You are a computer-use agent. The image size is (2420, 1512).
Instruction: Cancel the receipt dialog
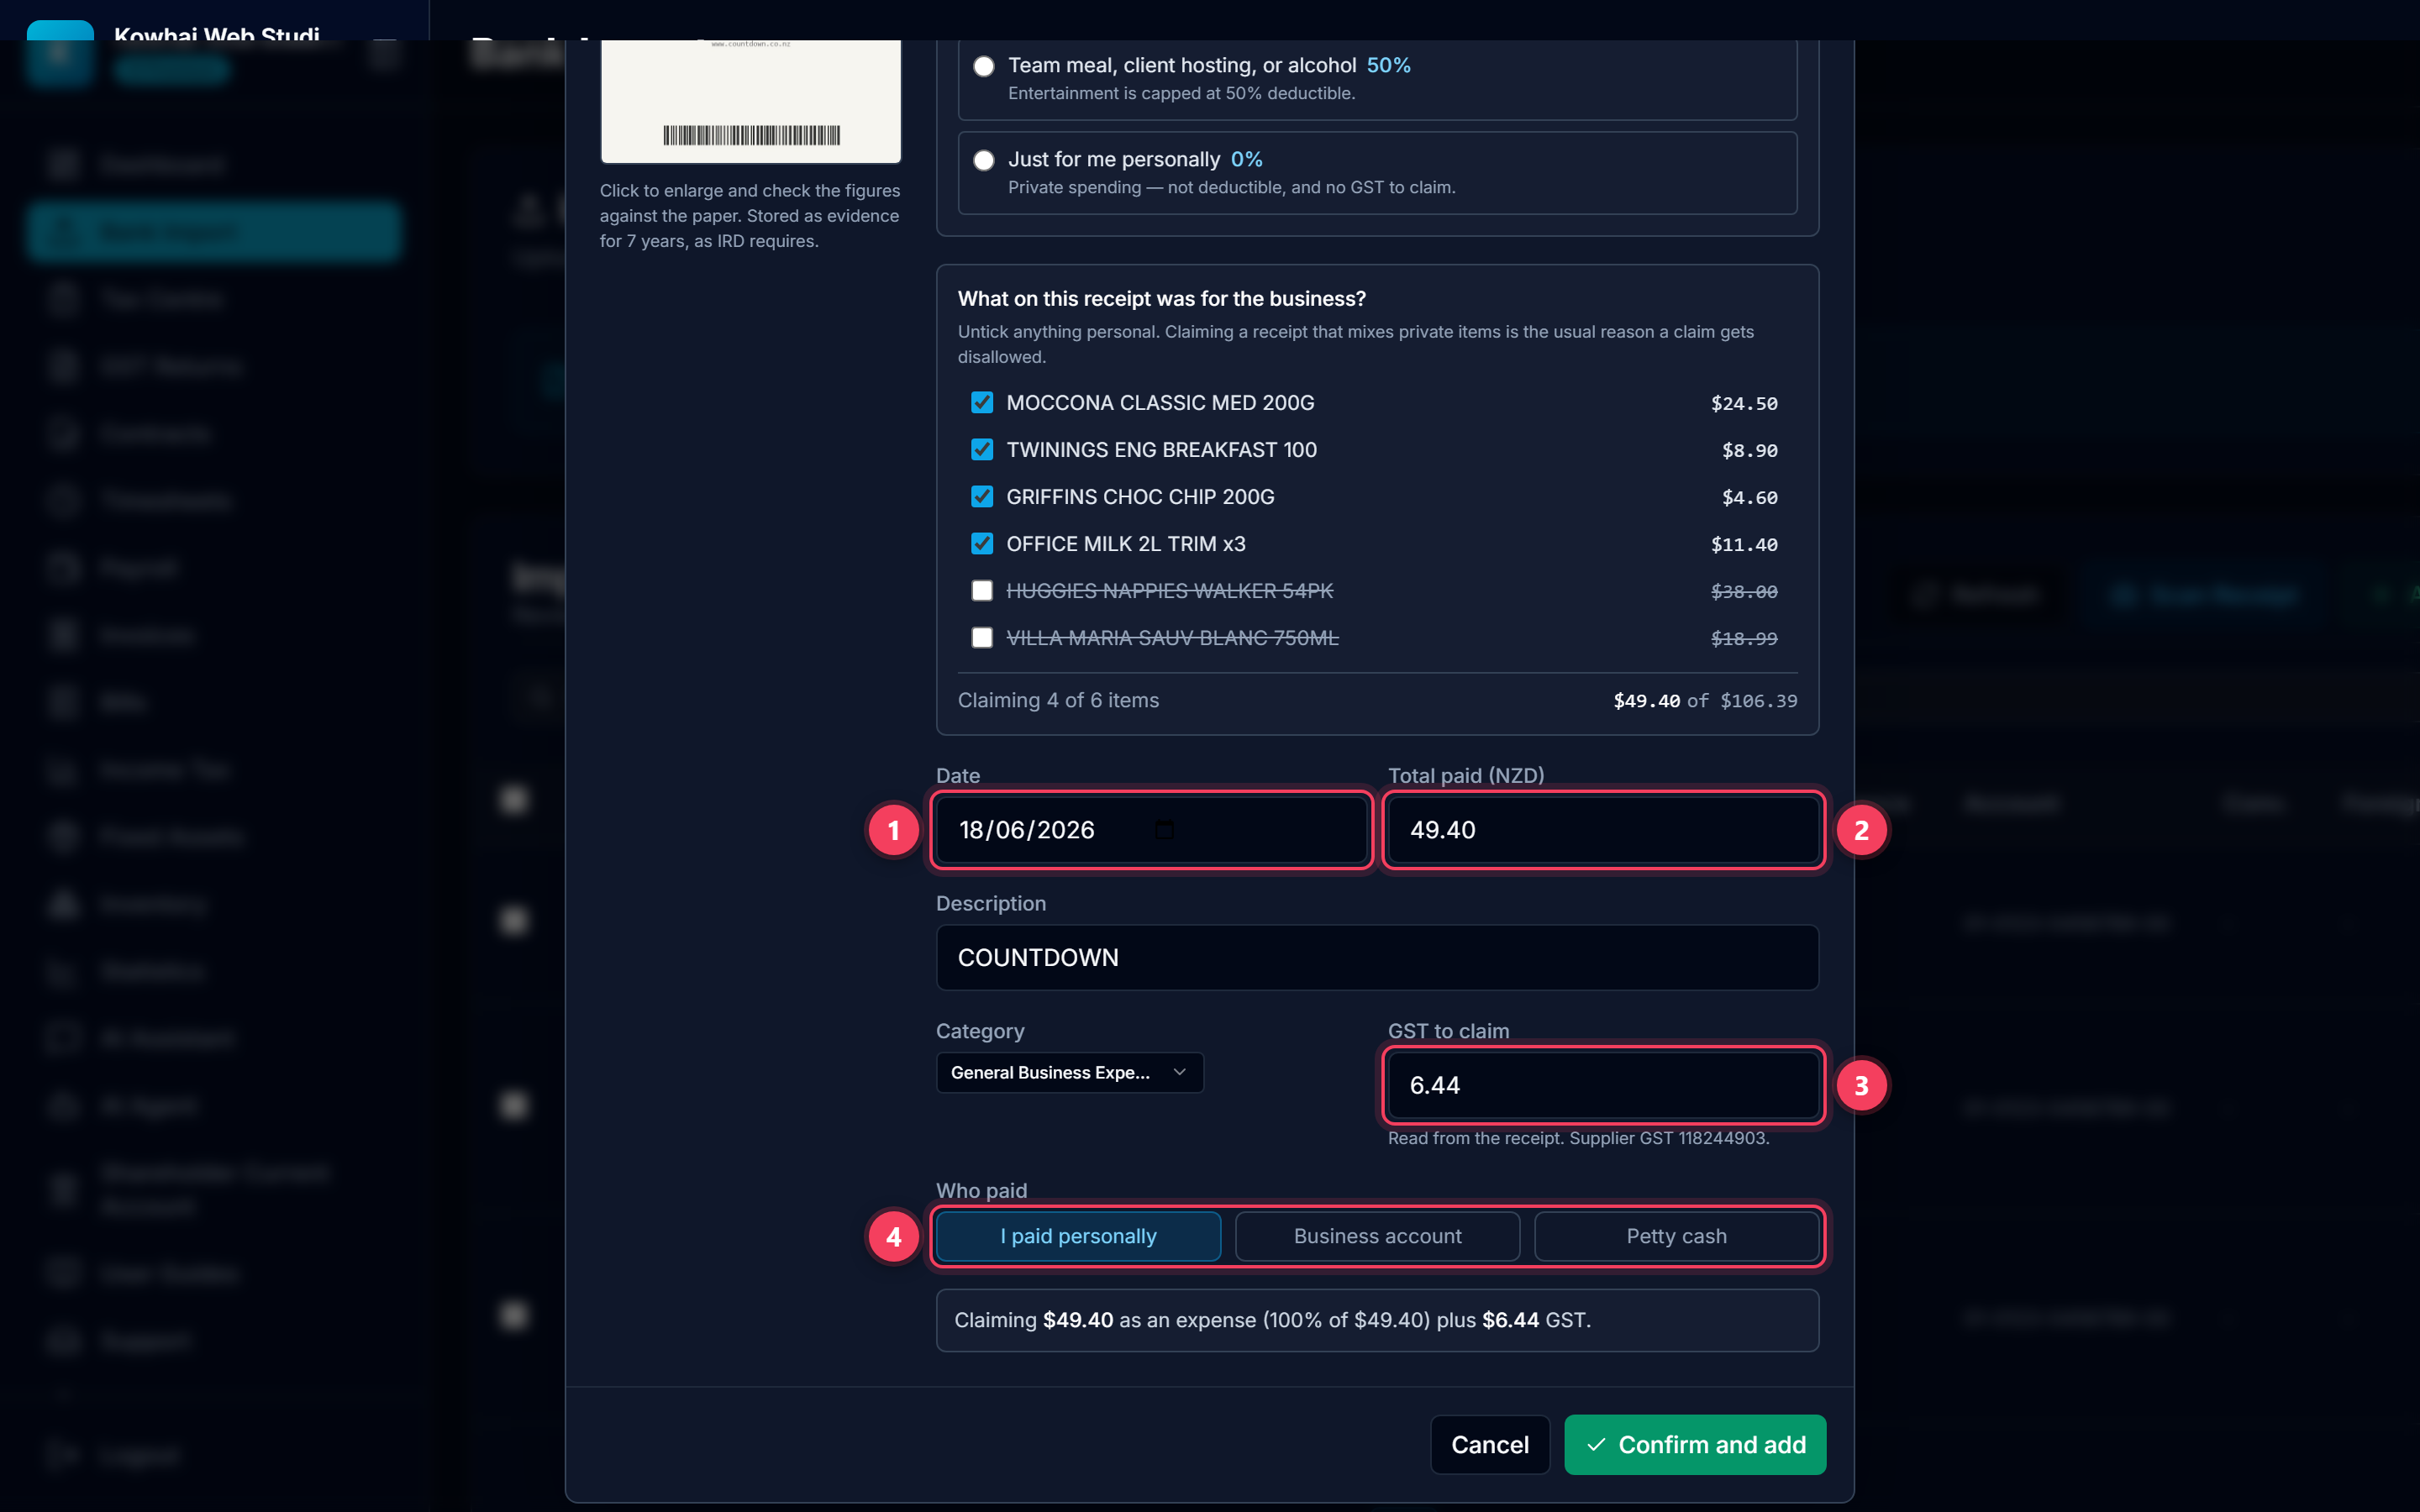click(x=1489, y=1444)
